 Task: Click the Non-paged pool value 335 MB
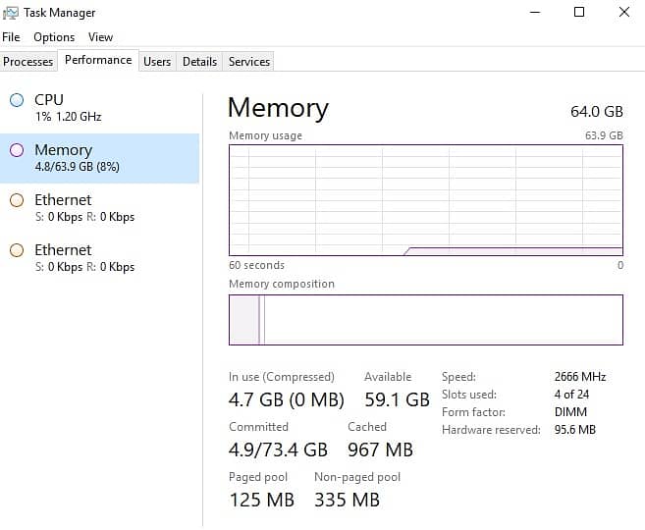click(347, 500)
